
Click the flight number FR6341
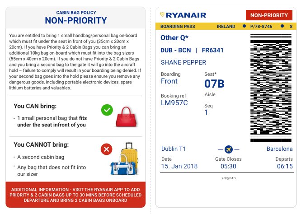(212, 50)
